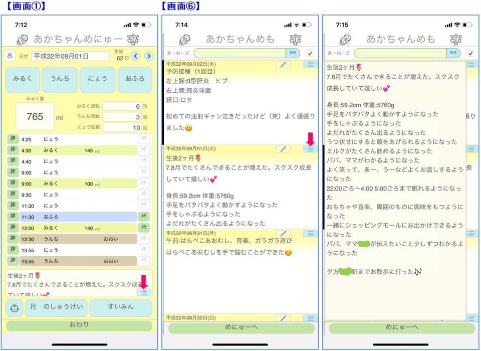
Task: Edit 平成32年08月31日 memo with pencil icon
Action: (x=283, y=233)
